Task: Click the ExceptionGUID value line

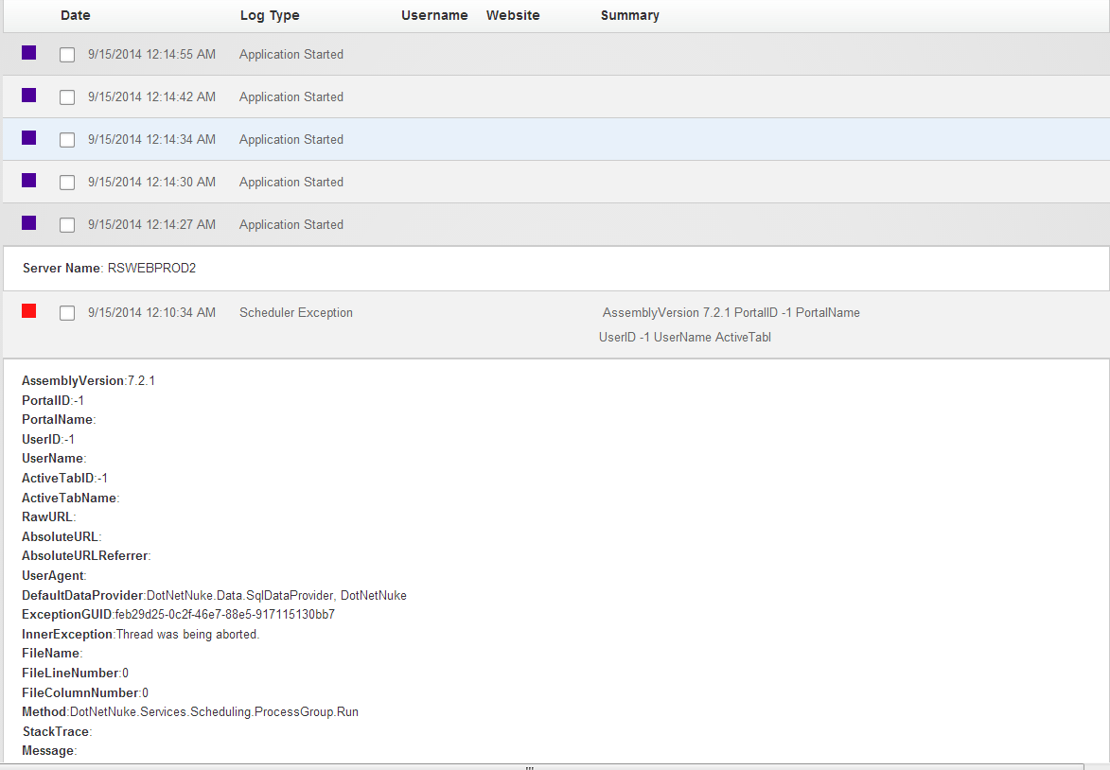Action: pyautogui.click(x=179, y=614)
